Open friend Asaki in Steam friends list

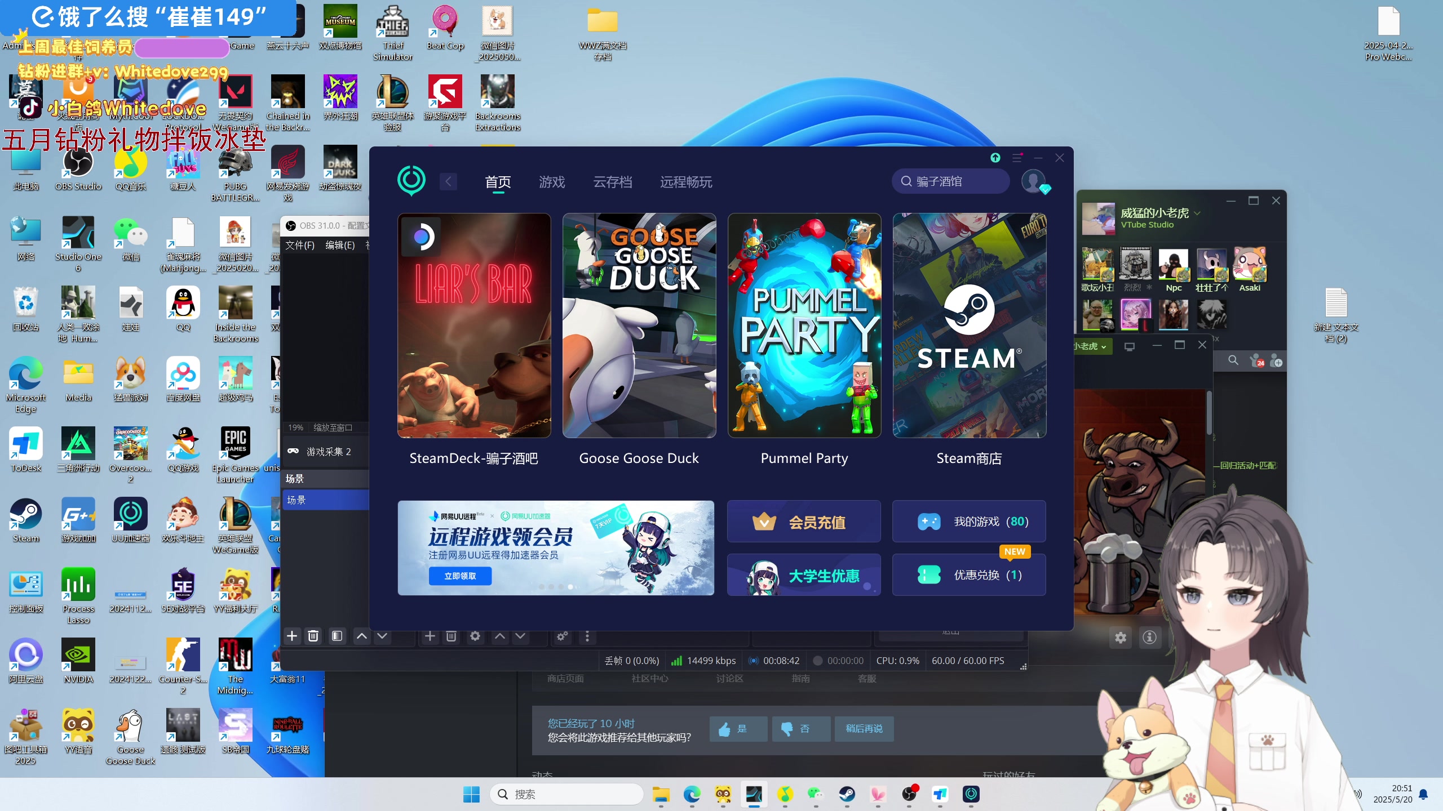click(x=1250, y=270)
